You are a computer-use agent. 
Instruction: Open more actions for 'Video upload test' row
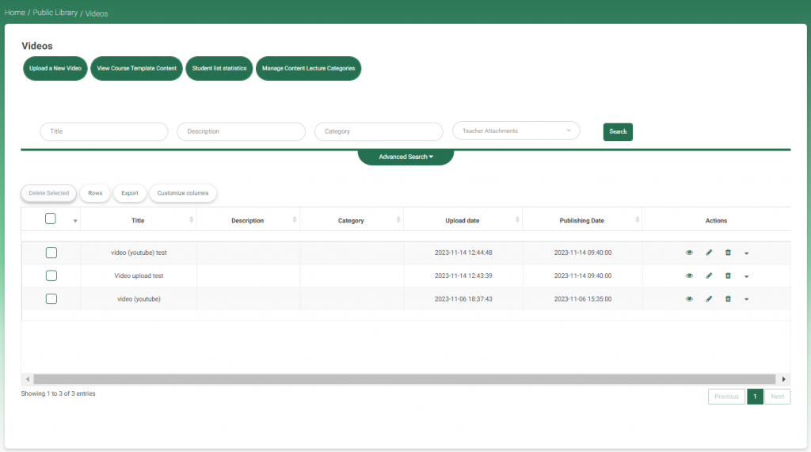coord(746,277)
